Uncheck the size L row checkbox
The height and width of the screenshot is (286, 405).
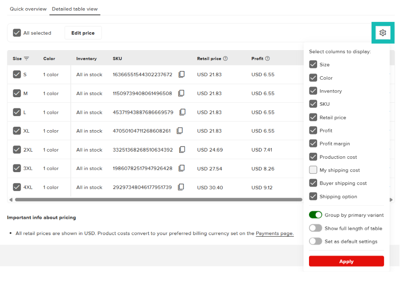[x=17, y=112]
